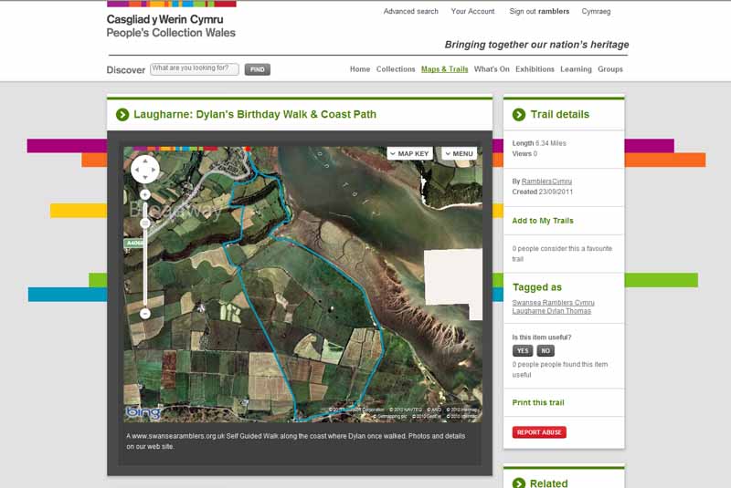Click the People's Collection Wales logo
Viewport: 731px width, 488px height.
(171, 26)
